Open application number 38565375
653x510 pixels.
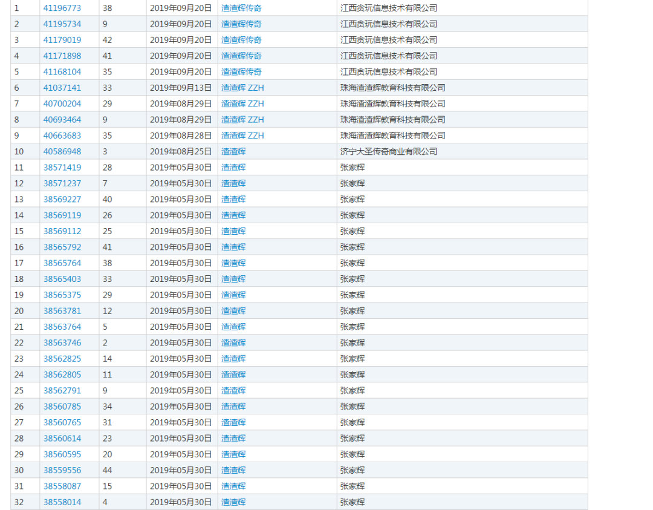pyautogui.click(x=62, y=295)
